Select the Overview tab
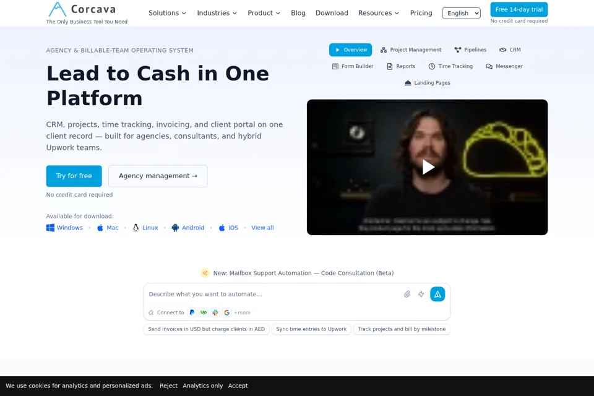 click(x=350, y=49)
